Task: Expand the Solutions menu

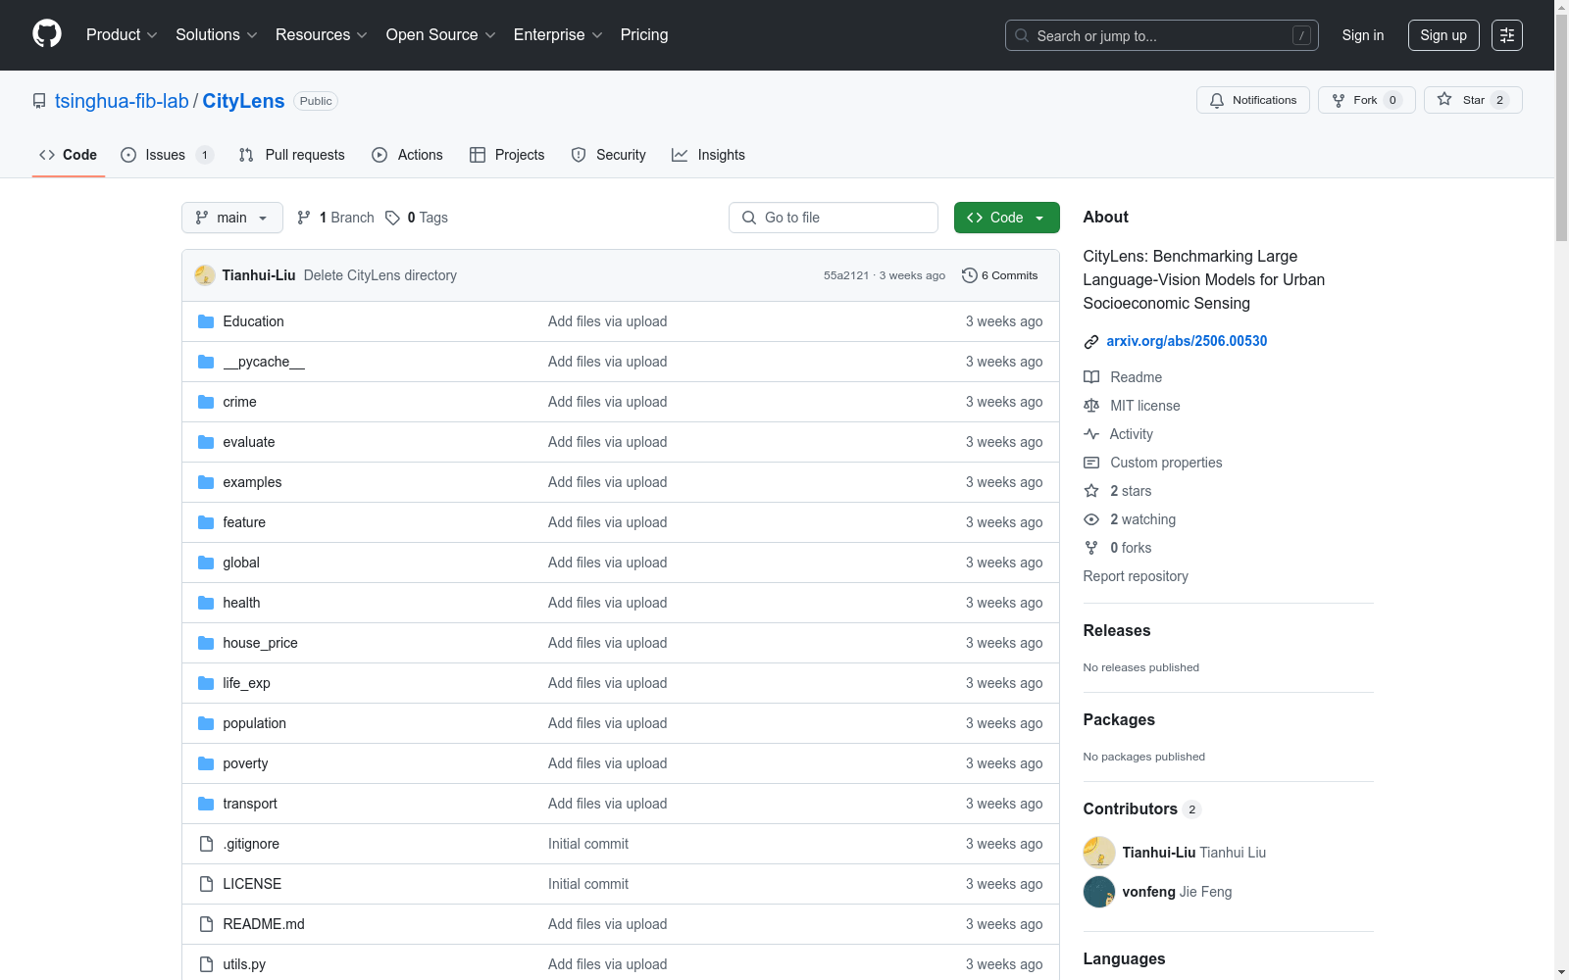Action: [217, 35]
